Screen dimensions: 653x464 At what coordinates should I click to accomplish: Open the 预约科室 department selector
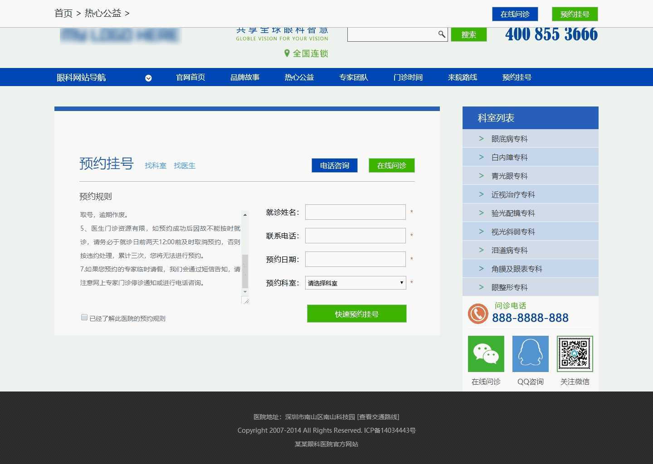click(355, 283)
